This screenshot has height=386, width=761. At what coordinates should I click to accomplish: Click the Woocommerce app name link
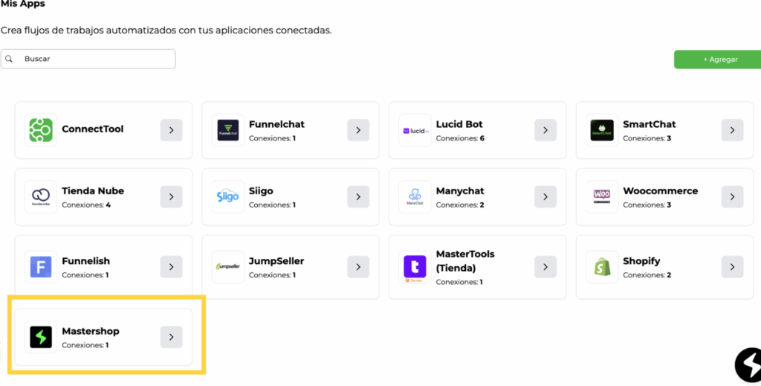click(x=660, y=191)
